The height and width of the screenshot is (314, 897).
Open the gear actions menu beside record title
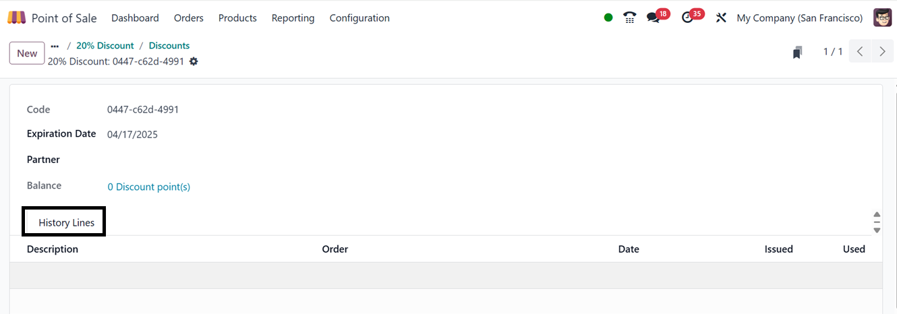coord(194,61)
